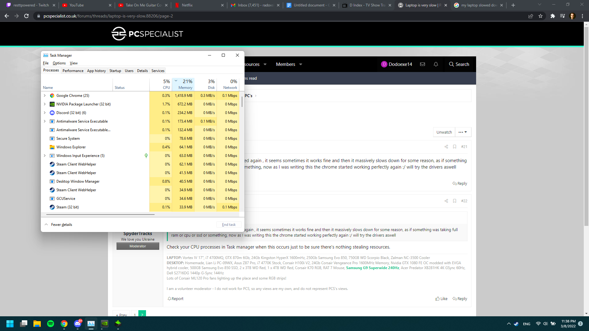Open File Explorer from the taskbar

coord(37,324)
